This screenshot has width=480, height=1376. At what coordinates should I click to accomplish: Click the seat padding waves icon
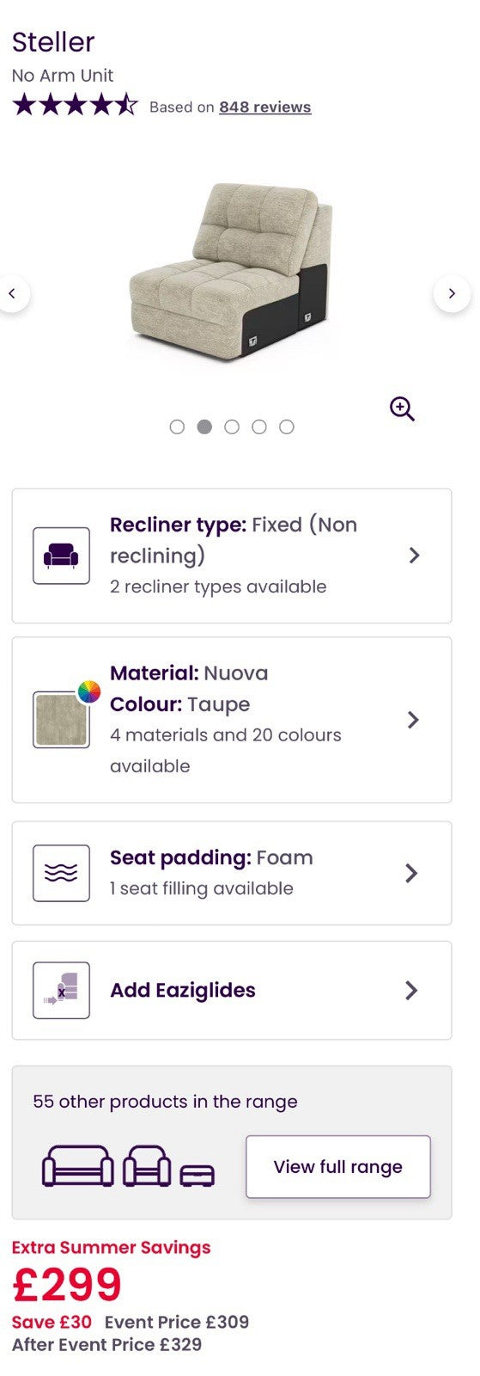pos(61,873)
